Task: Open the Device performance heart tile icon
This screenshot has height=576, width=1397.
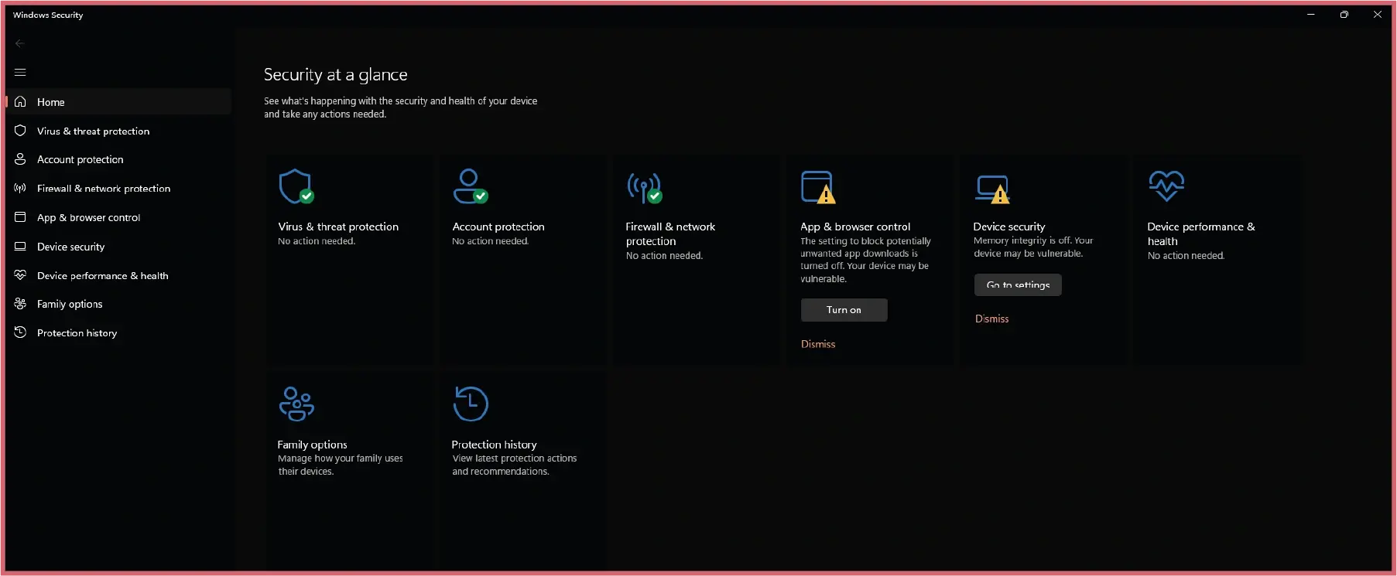Action: click(x=1166, y=186)
